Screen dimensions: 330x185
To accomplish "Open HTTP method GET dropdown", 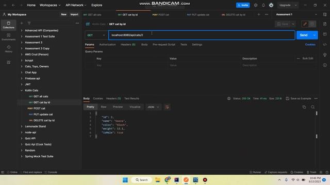I will click(x=96, y=35).
